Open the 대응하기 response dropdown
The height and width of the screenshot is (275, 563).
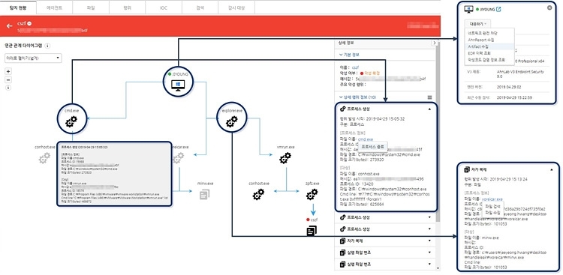click(477, 24)
